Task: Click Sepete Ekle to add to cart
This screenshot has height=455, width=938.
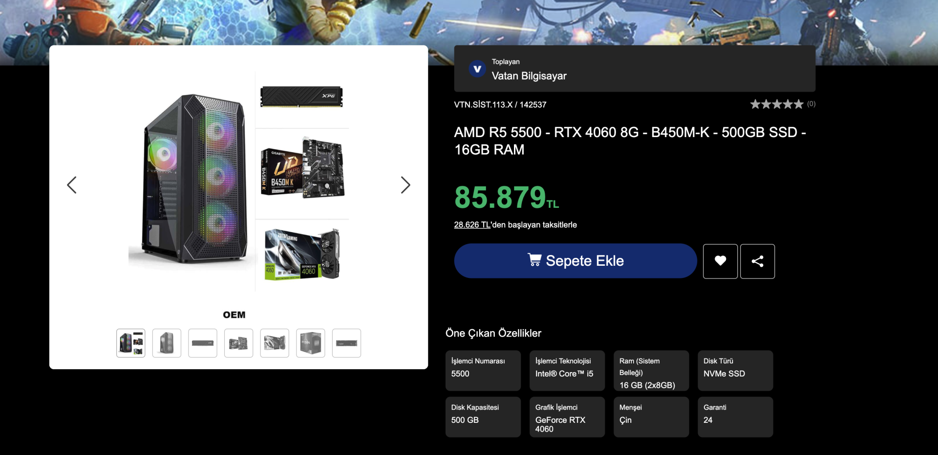Action: click(576, 261)
